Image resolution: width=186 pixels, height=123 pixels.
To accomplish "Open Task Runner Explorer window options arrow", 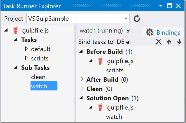I will tap(160, 6).
